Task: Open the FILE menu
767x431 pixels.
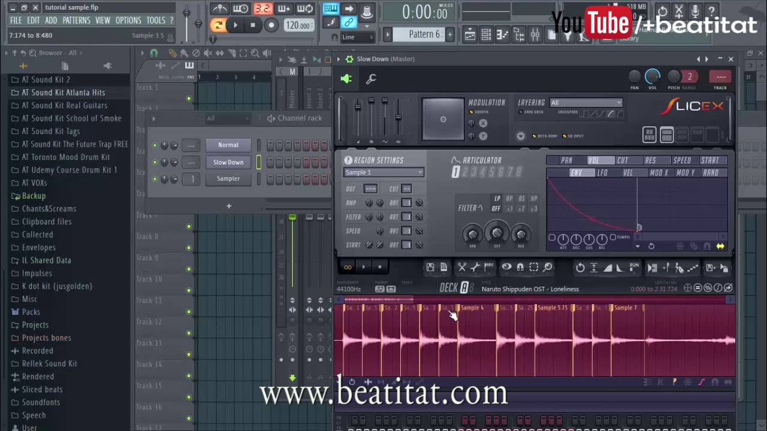Action: [16, 20]
